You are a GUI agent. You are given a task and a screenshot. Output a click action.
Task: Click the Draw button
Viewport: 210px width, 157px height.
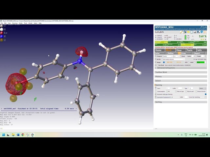point(186,53)
